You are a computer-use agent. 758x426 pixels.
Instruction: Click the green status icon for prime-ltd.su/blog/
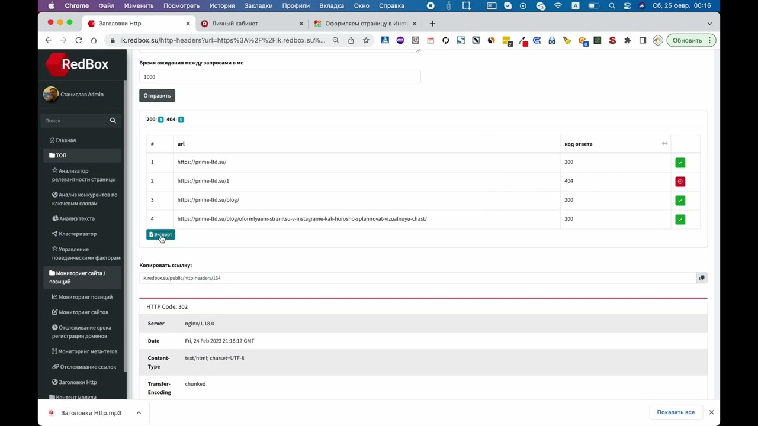[x=680, y=200]
